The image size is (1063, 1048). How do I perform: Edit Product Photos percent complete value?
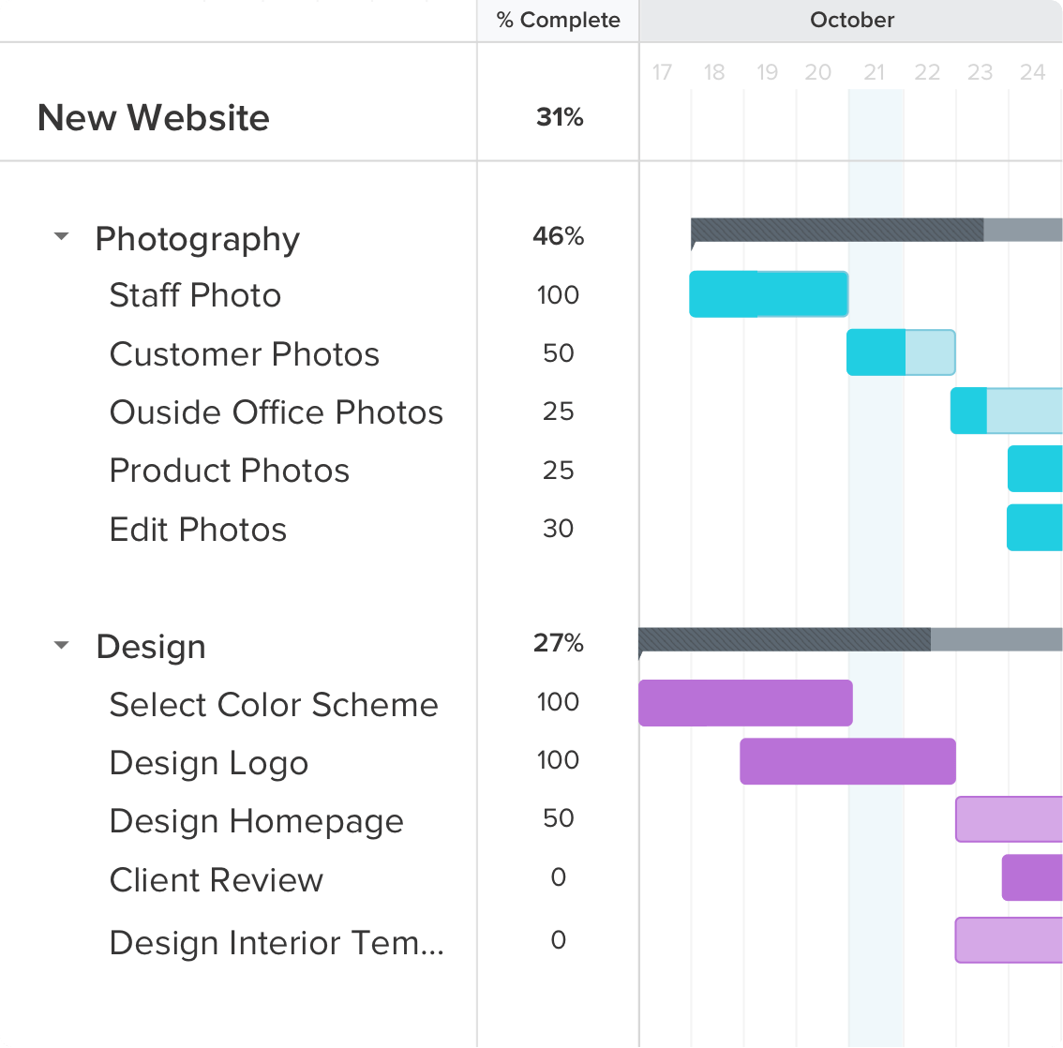558,471
